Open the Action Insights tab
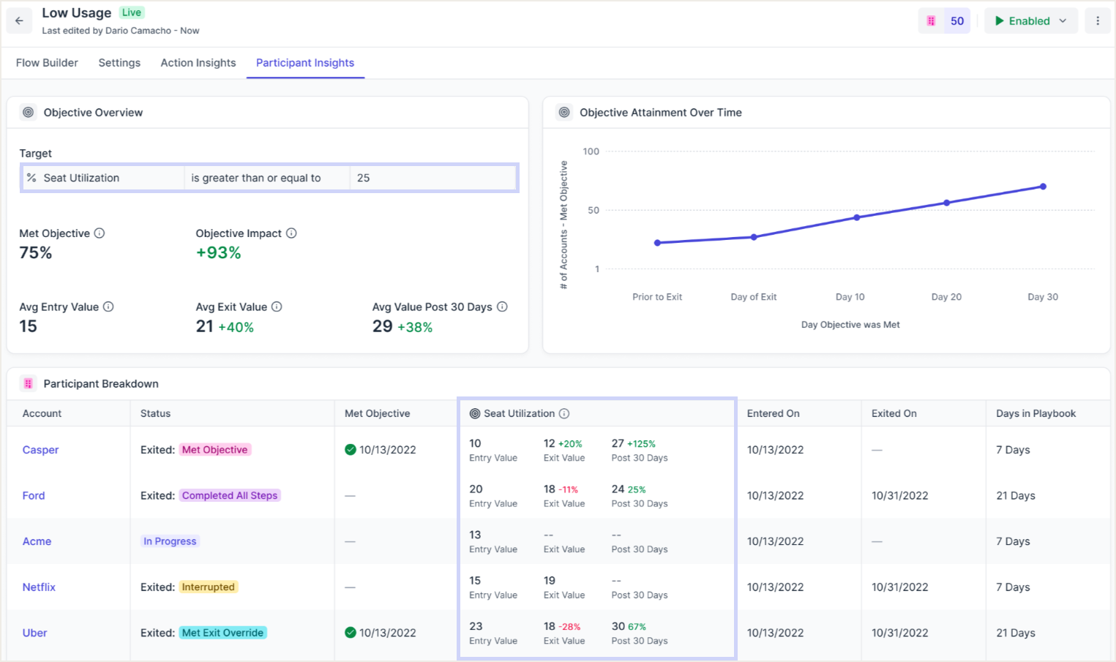 [x=198, y=63]
